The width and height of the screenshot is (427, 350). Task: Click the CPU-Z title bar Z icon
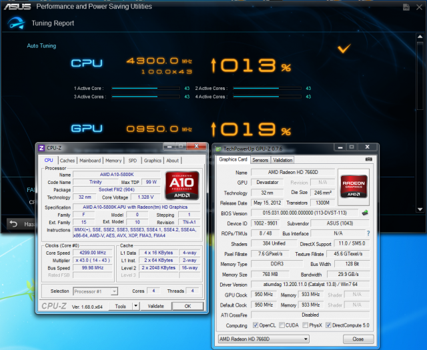tap(41, 148)
